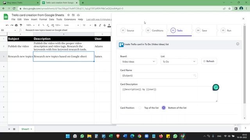Image resolution: width=250 pixels, height=140 pixels.
Task: Decrease decimal places icon
Action: point(48,25)
